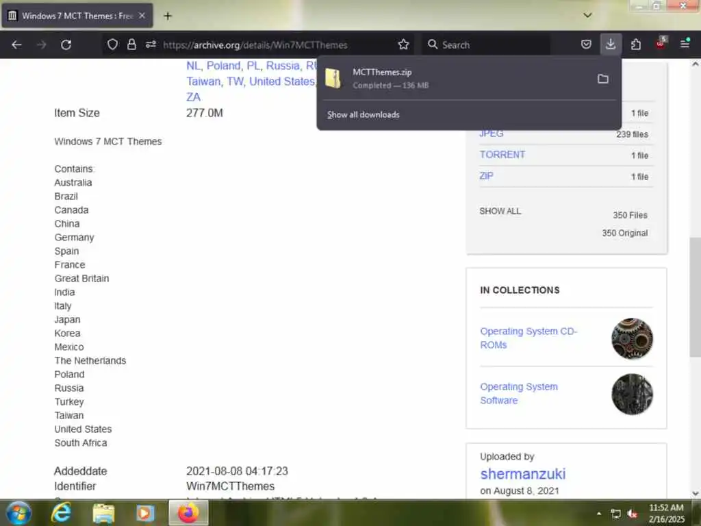The width and height of the screenshot is (701, 526).
Task: Save page to Pocket
Action: coord(586,45)
